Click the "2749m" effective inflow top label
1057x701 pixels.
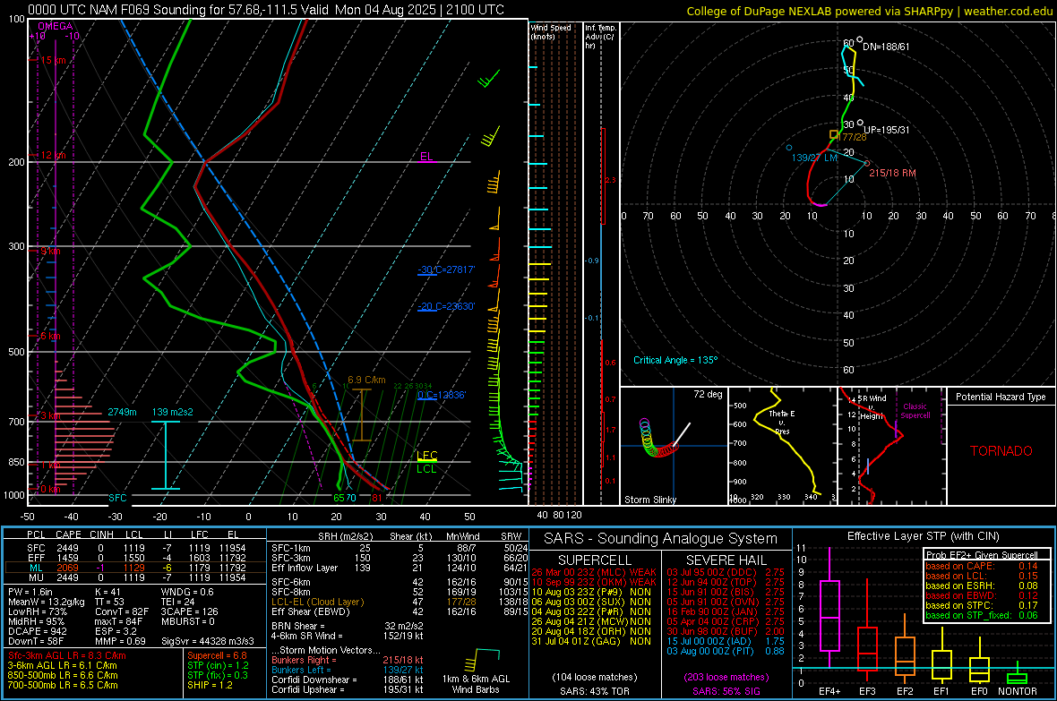tap(122, 412)
